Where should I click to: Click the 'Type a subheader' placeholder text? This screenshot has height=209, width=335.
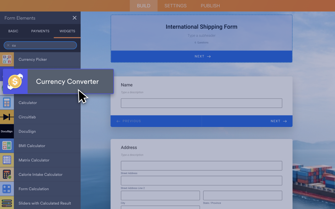[x=201, y=36]
